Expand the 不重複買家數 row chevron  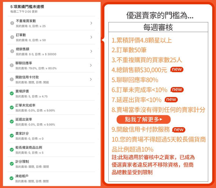91,23
